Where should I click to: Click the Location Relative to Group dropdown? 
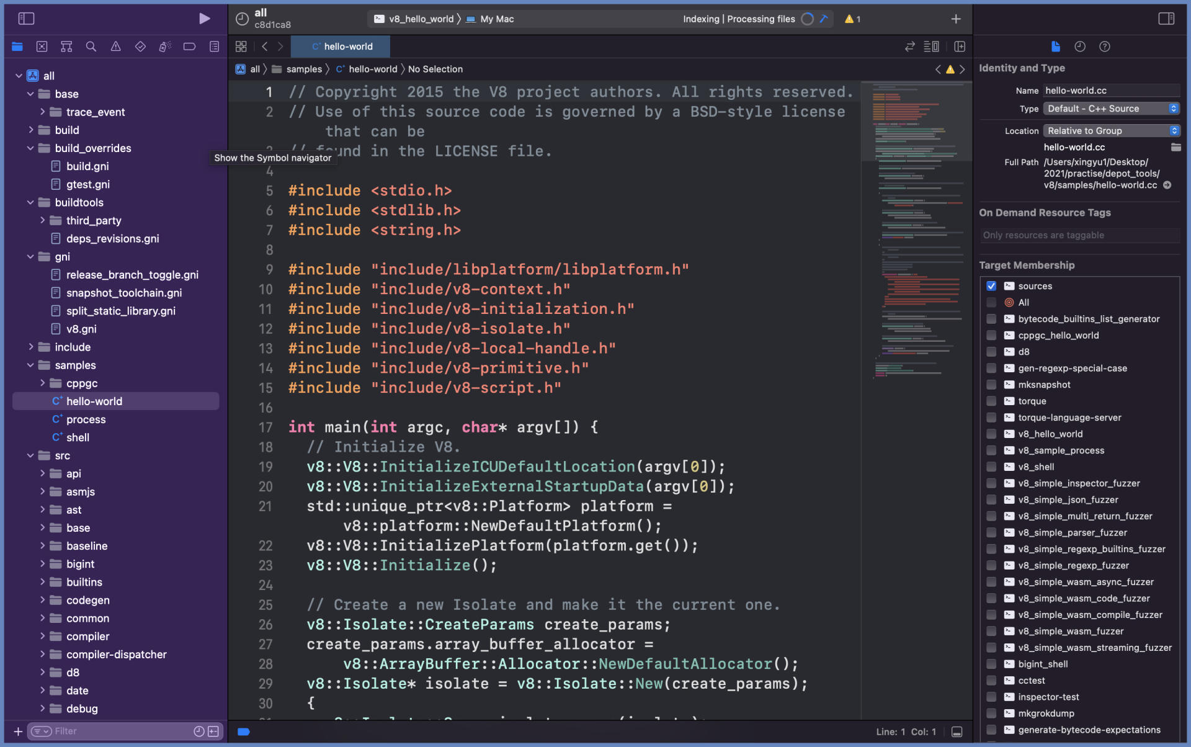[1110, 130]
